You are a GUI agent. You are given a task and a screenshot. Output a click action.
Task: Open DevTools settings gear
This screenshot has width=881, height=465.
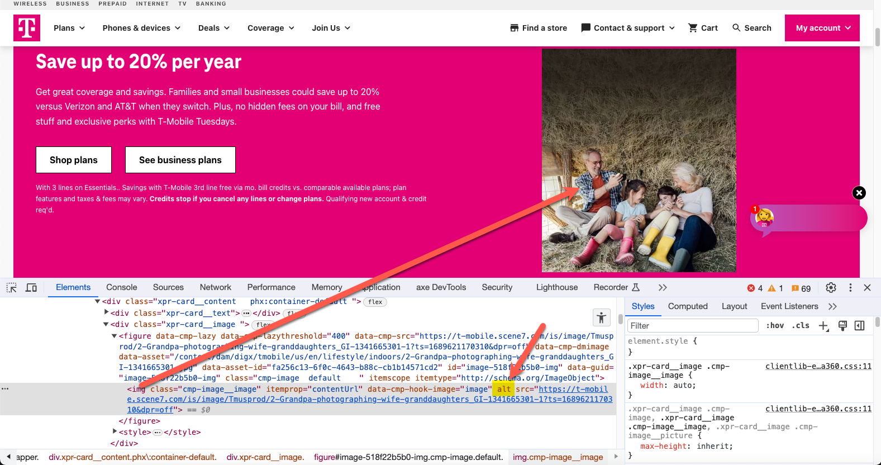click(x=831, y=287)
